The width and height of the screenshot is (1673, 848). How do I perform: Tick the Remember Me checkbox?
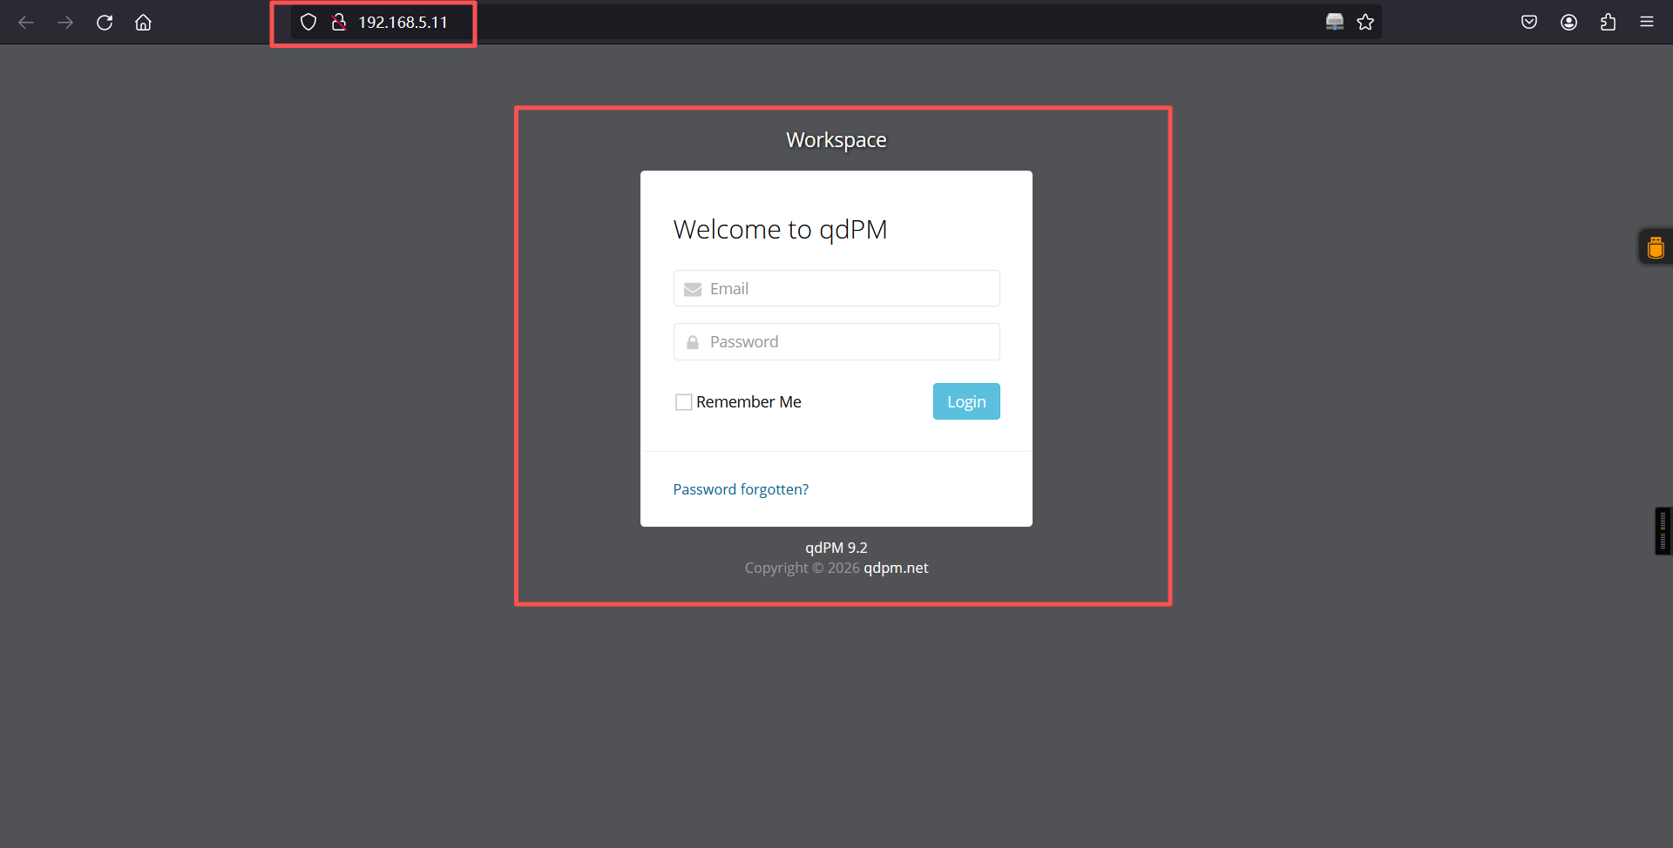(684, 402)
